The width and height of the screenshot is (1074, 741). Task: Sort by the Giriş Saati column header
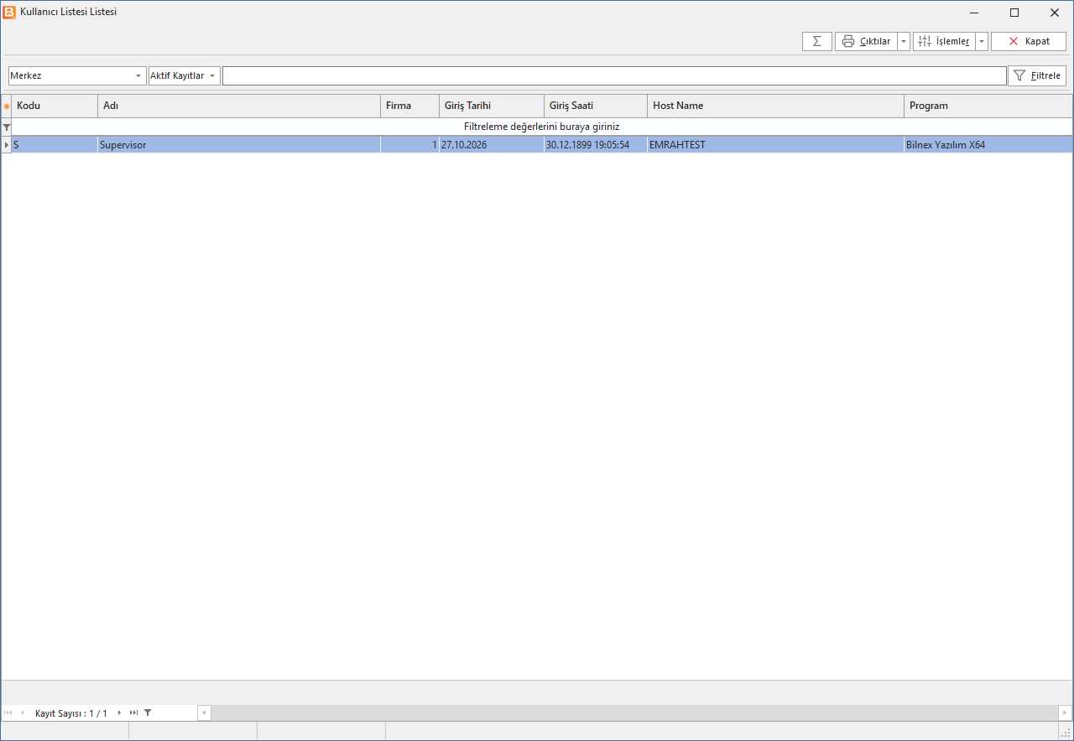tap(596, 106)
